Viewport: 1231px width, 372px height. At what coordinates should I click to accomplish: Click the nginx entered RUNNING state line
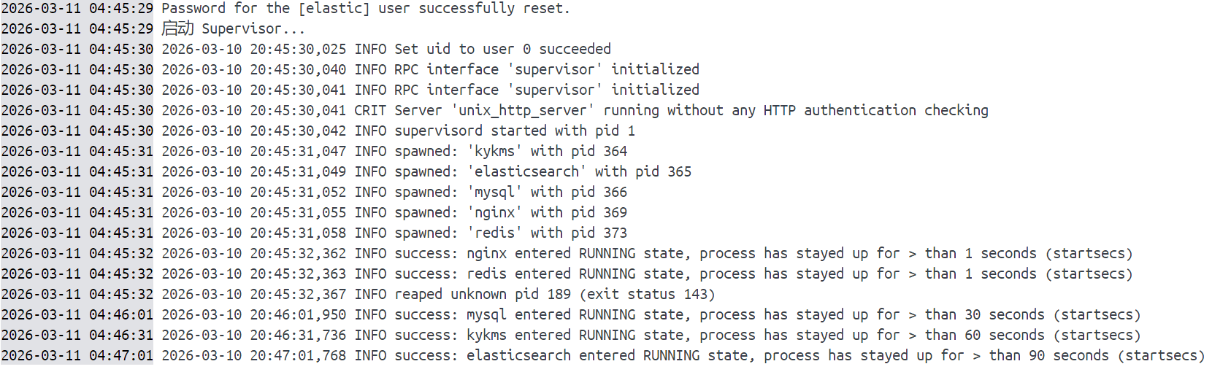point(763,254)
